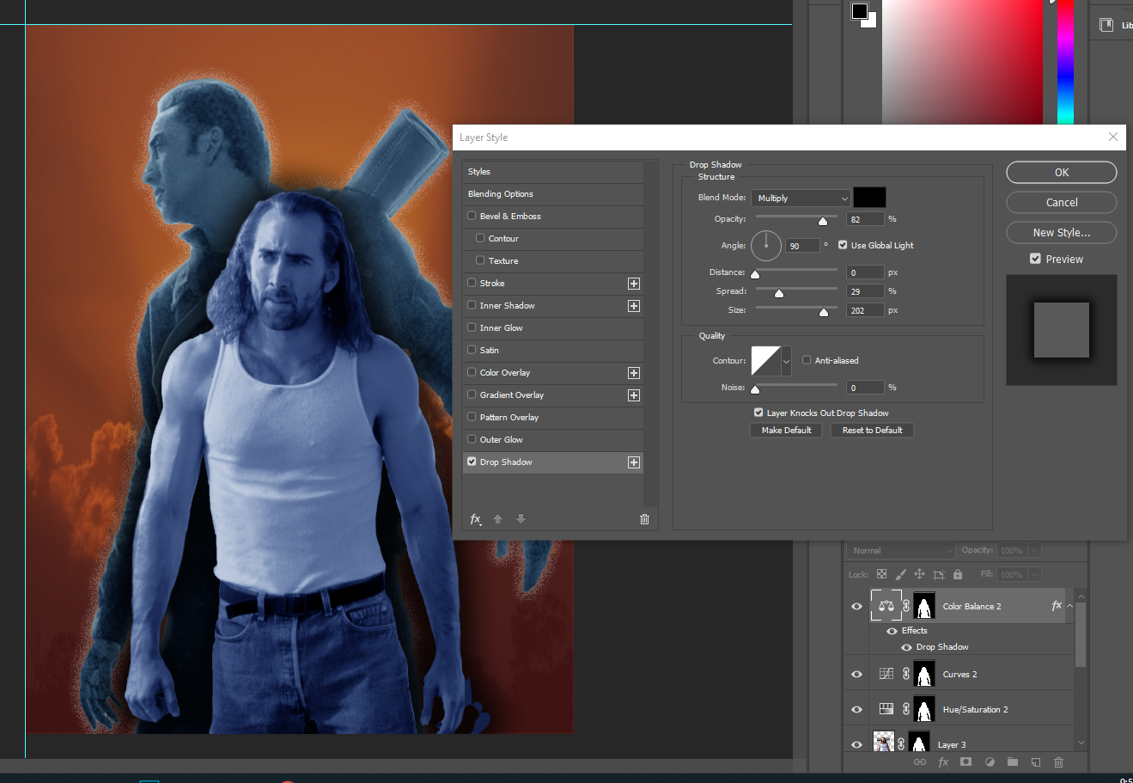This screenshot has height=783, width=1133.
Task: Enable the Outer Glow checkbox
Action: [472, 439]
